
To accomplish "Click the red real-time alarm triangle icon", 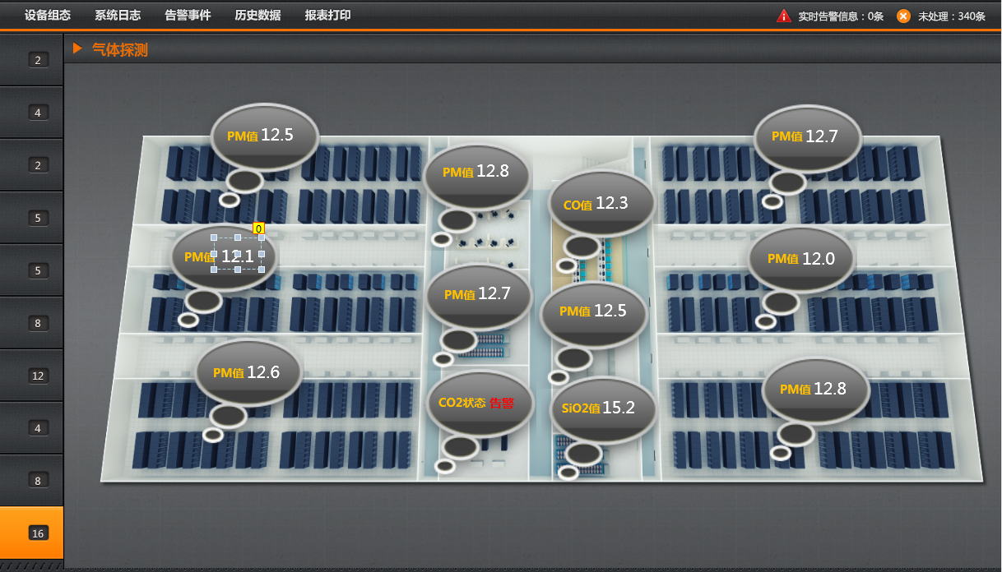I will pos(783,16).
